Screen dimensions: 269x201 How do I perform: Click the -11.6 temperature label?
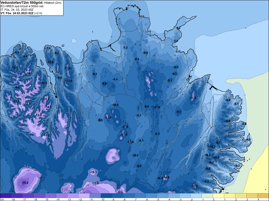point(124,135)
